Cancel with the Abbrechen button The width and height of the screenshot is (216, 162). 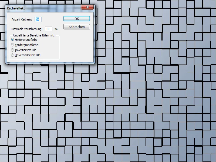coord(77,27)
